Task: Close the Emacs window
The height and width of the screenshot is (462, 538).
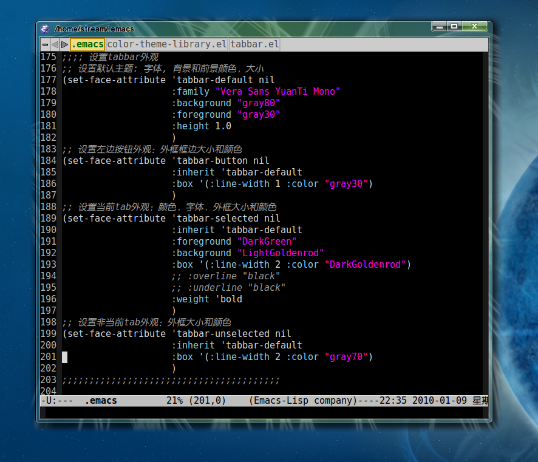Action: coord(474,26)
